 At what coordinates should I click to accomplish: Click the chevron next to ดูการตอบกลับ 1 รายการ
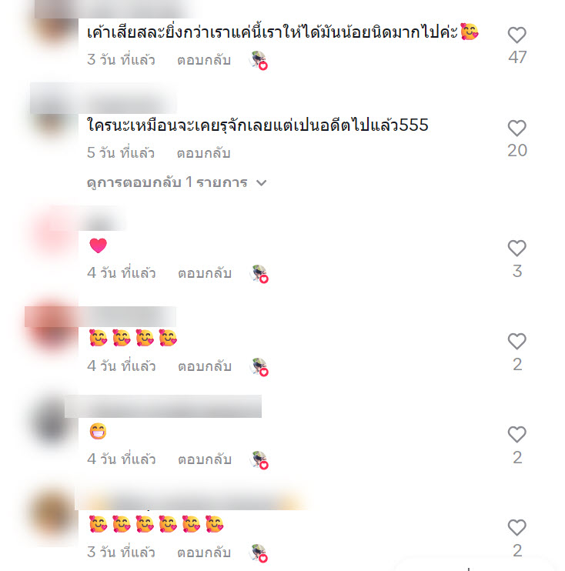point(262,183)
